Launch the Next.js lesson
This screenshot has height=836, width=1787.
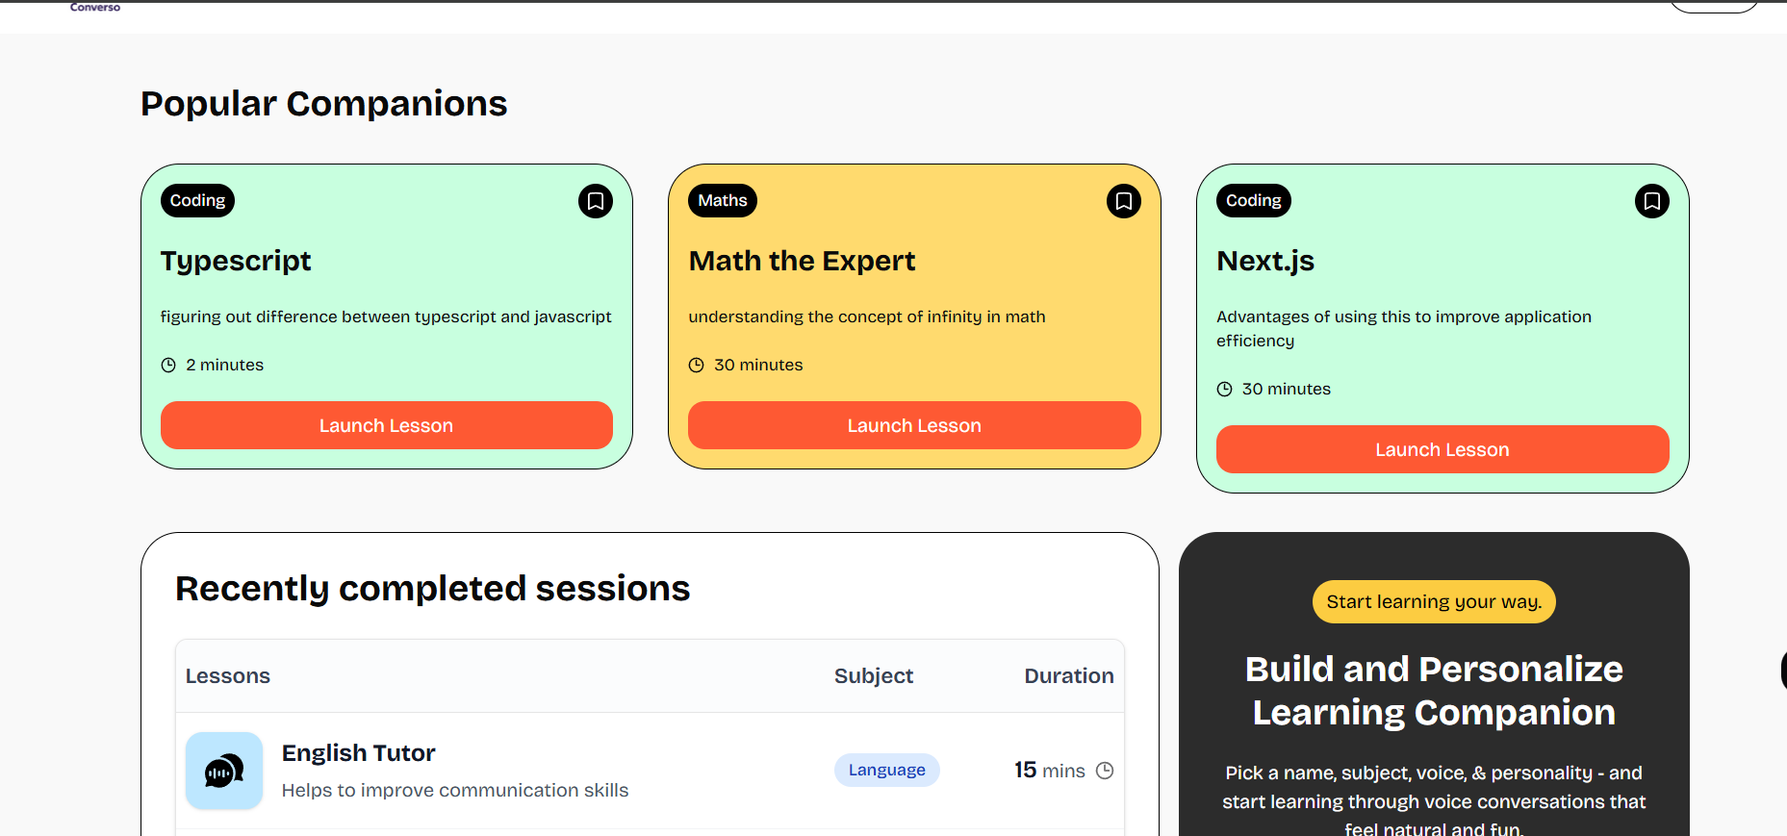pyautogui.click(x=1442, y=449)
